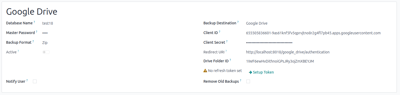Open Remove Old Backups help question mark
Viewport: 400px width, 95px height.
241,81
